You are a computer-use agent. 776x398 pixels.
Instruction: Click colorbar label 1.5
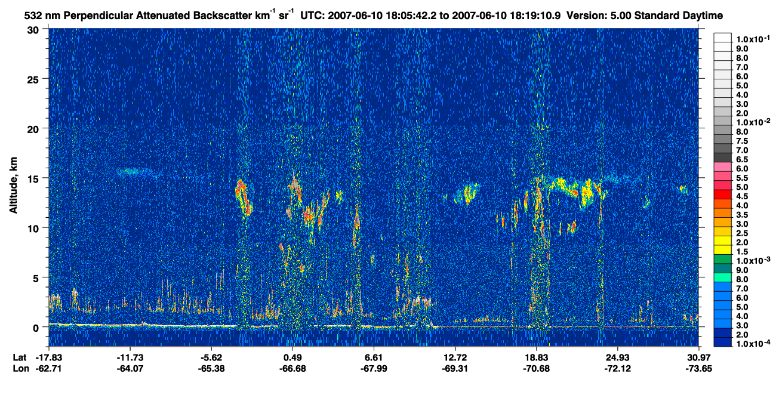click(743, 251)
